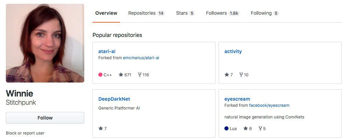Switch to the Overview tab

pos(106,13)
